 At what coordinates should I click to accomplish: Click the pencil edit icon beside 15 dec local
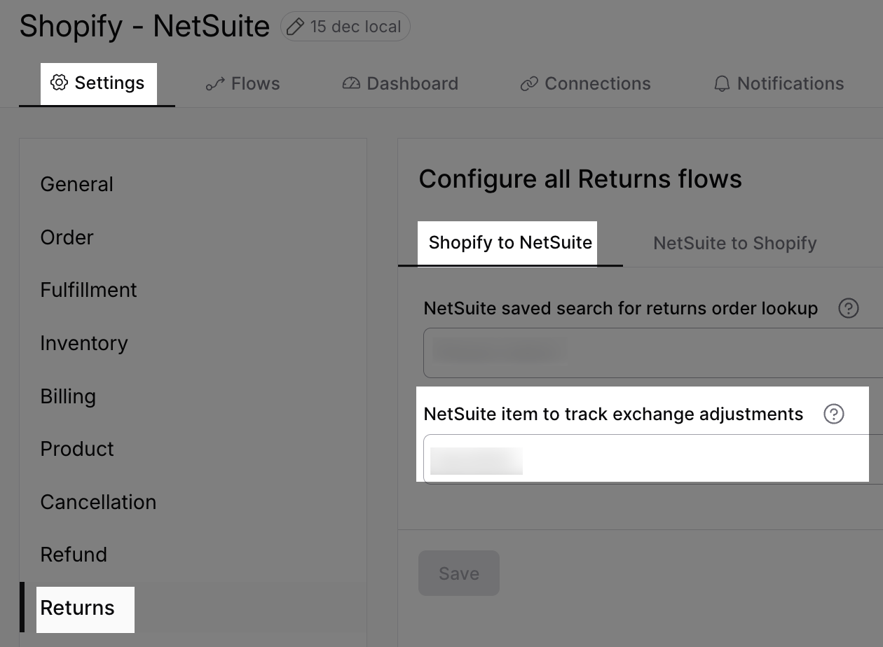(295, 27)
